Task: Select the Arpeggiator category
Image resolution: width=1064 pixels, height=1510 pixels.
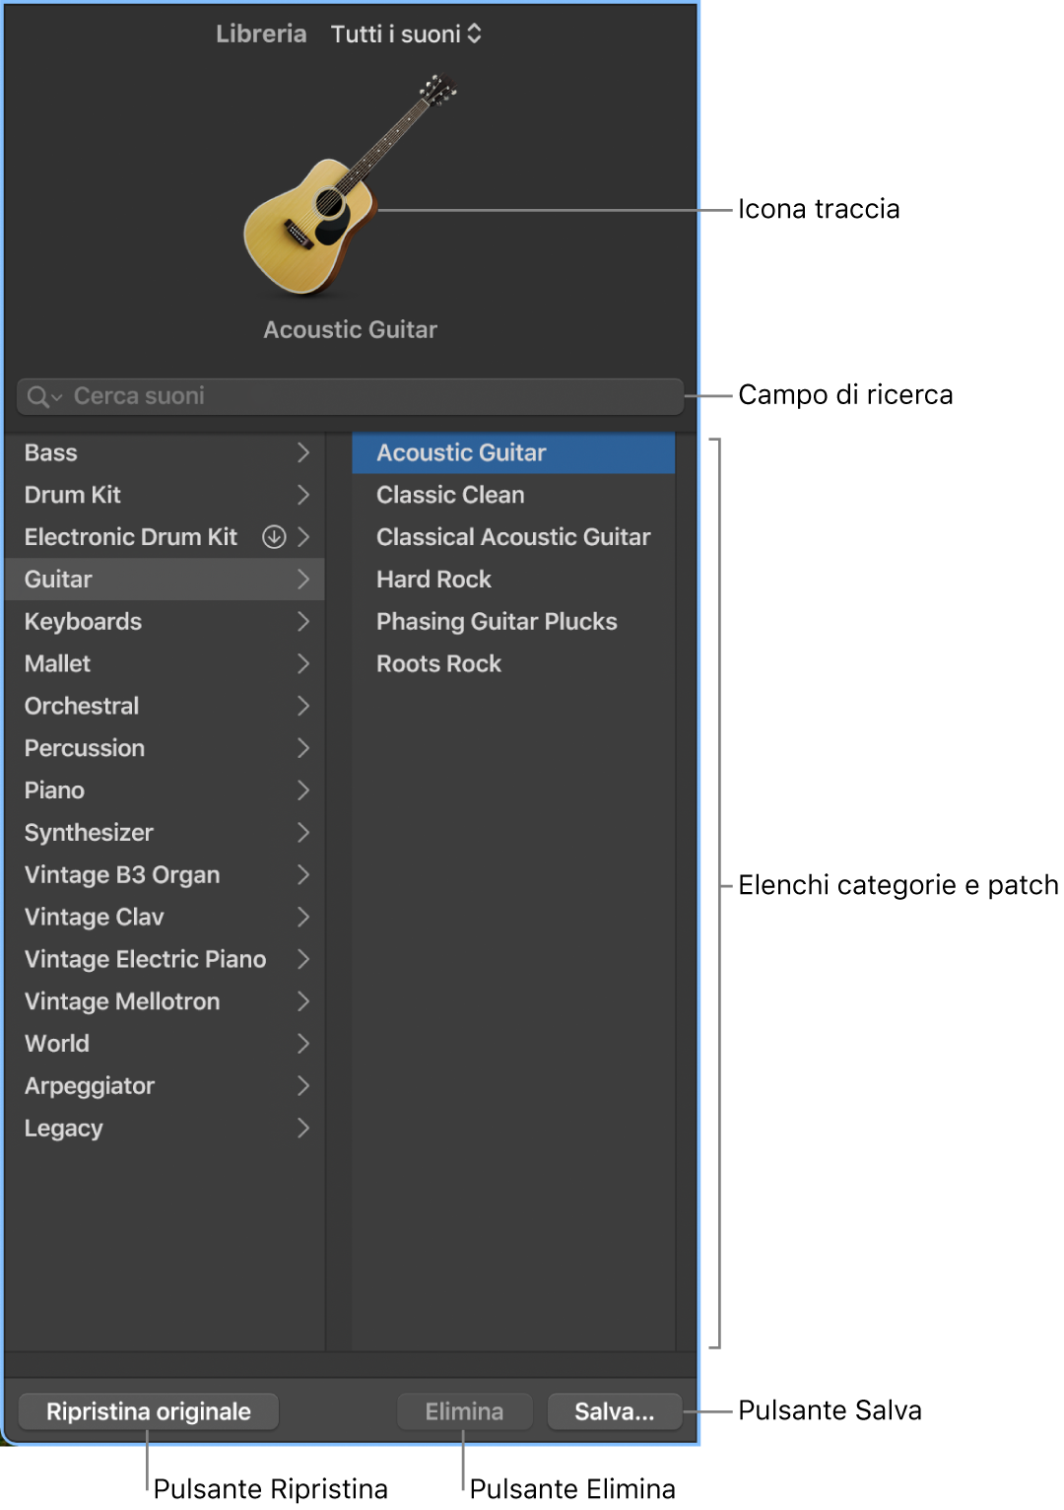Action: 90,1086
